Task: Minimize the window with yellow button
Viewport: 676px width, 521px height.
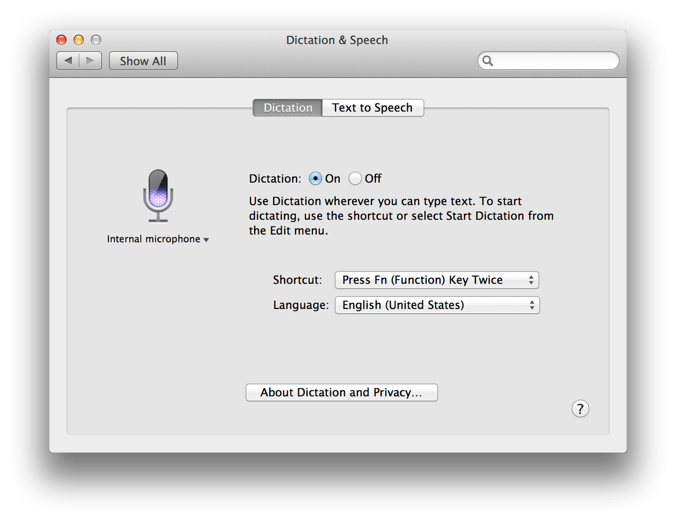Action: point(79,40)
